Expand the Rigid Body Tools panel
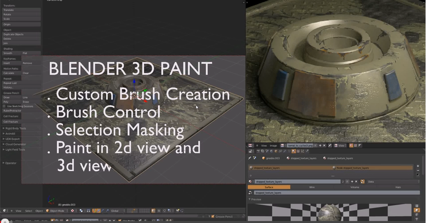426x223 pixels. coord(14,128)
